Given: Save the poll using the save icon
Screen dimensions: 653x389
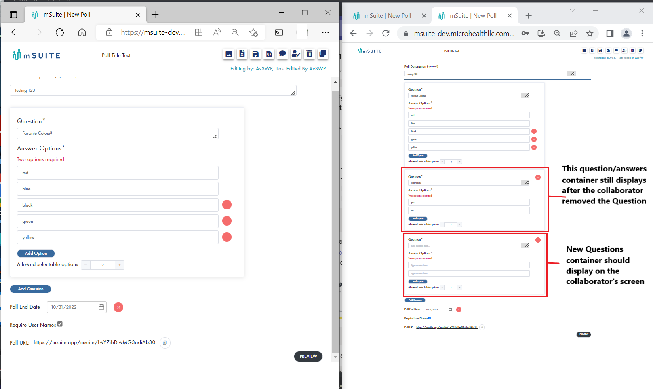Looking at the screenshot, I should click(x=255, y=54).
